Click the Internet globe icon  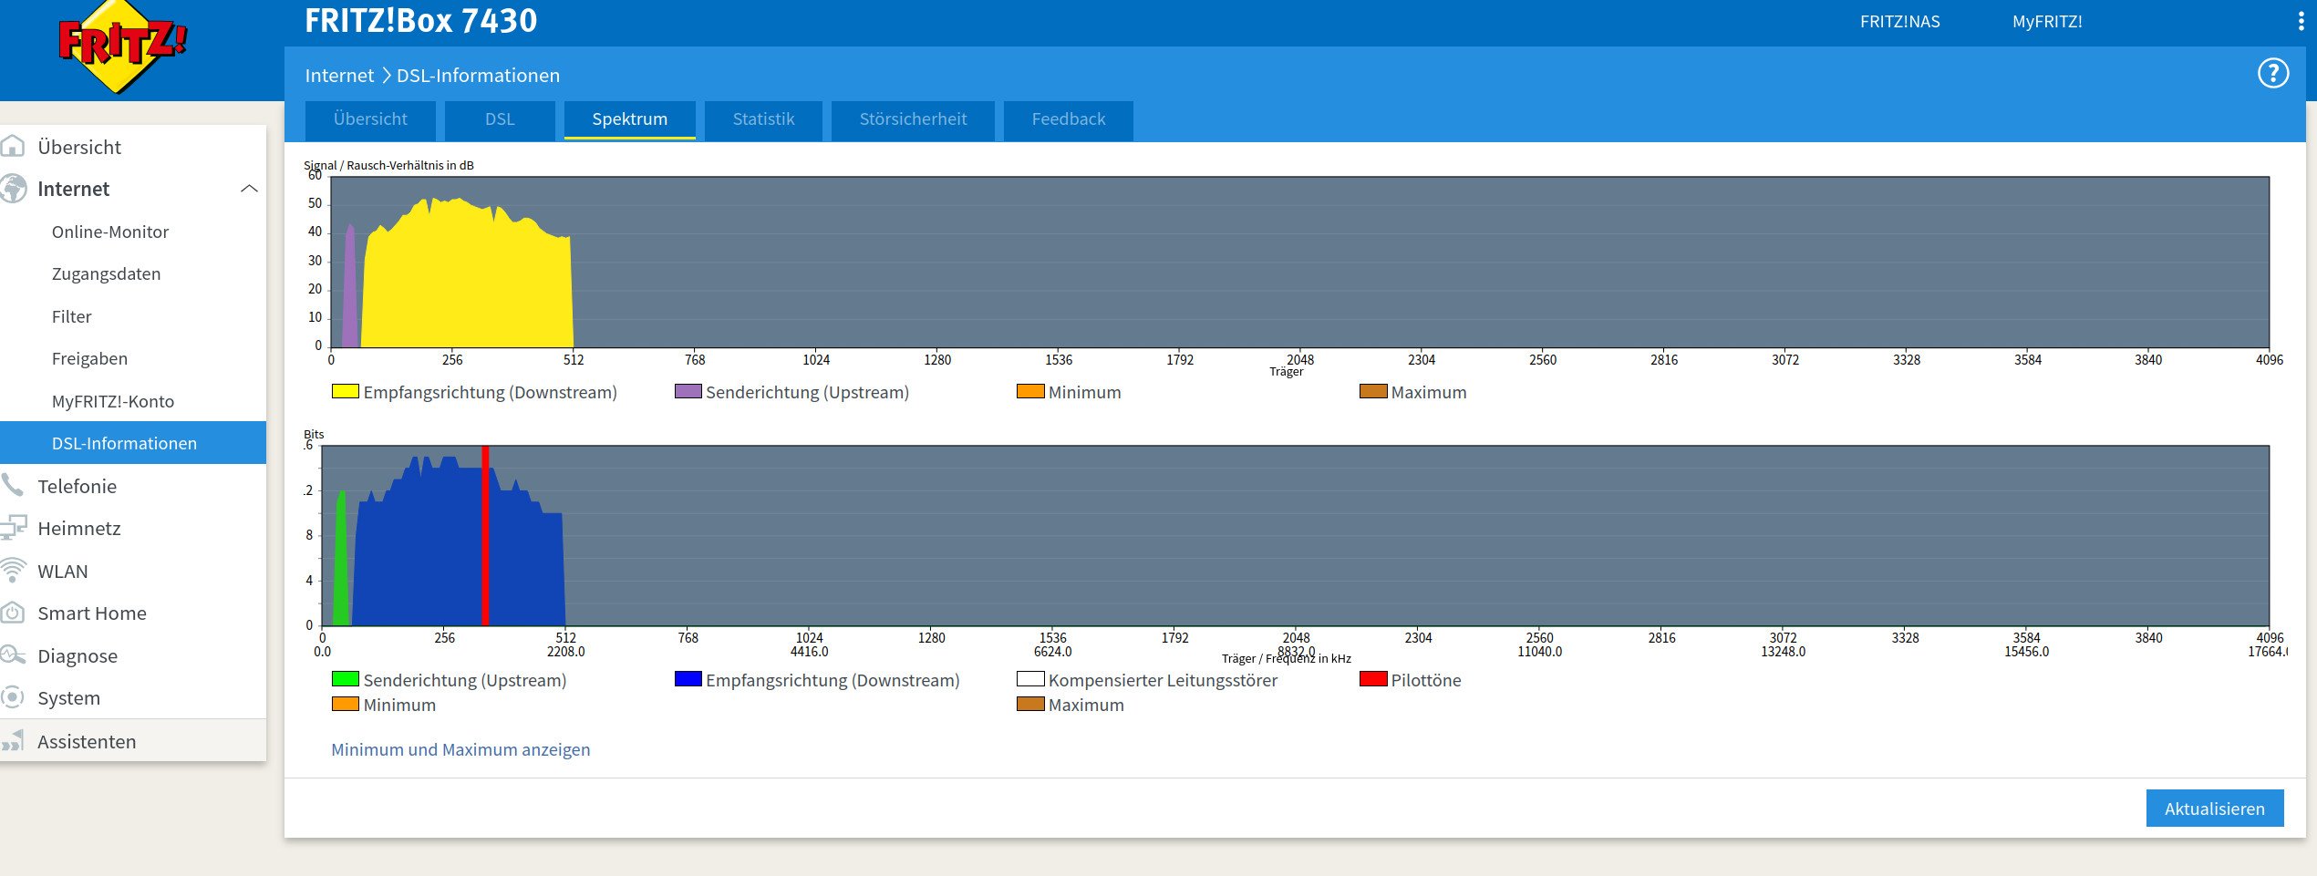13,189
